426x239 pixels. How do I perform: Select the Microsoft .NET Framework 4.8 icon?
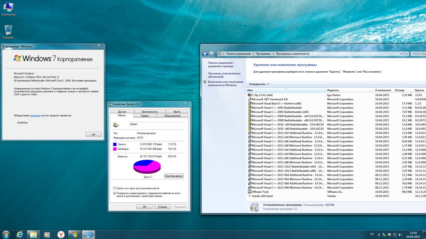coord(249,99)
